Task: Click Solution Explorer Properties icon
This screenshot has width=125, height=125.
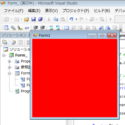Action: [x=5, y=42]
